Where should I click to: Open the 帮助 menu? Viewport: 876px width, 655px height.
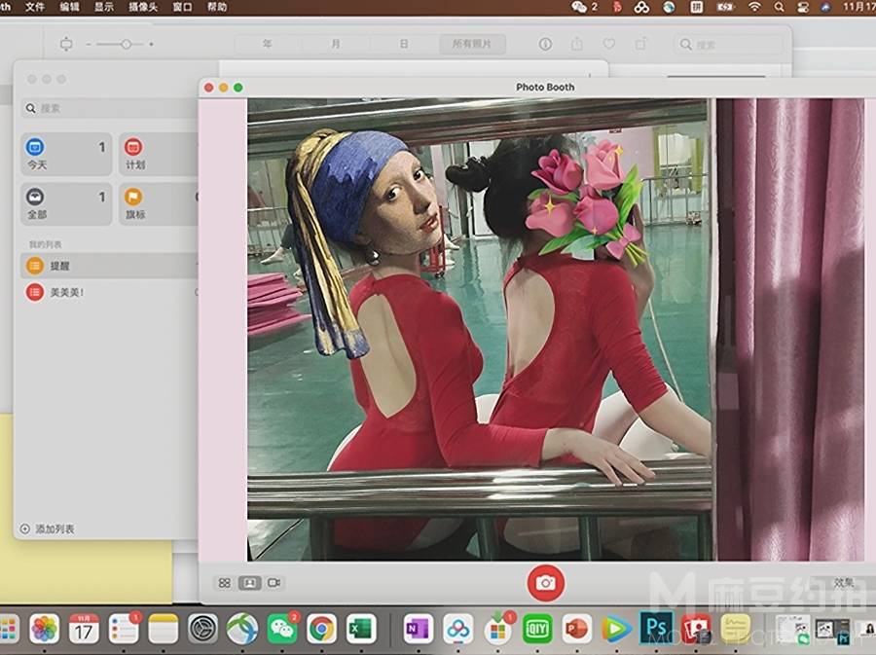tap(217, 7)
